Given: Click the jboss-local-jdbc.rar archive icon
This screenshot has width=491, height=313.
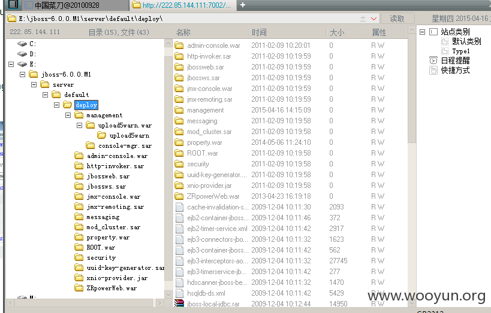Looking at the screenshot, I should (179, 303).
